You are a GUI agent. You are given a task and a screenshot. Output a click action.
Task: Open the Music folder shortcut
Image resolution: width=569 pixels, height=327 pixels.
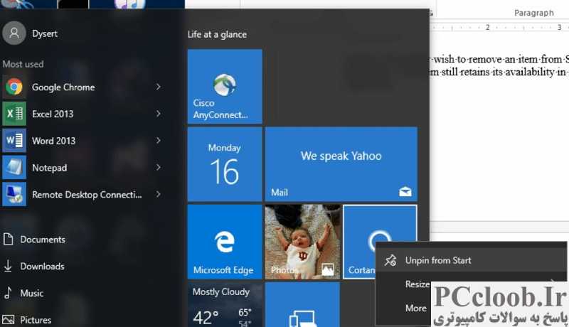coord(23,293)
